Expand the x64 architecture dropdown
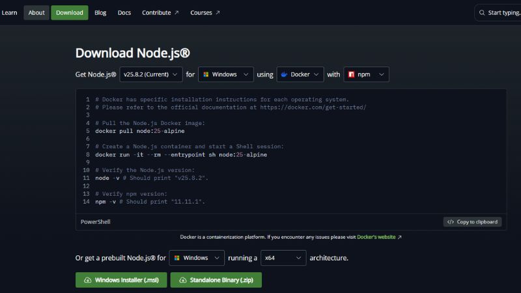Screen dimensions: 521x293 coord(283,258)
